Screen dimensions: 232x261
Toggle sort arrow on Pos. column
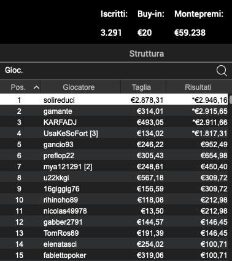point(36,87)
